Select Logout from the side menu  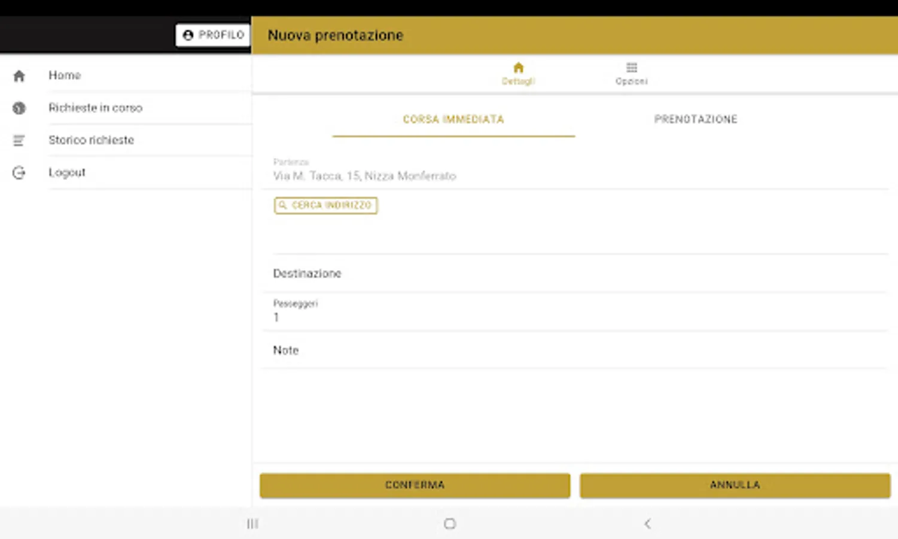126,172
